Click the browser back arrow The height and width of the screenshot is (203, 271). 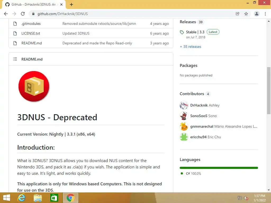coord(6,14)
